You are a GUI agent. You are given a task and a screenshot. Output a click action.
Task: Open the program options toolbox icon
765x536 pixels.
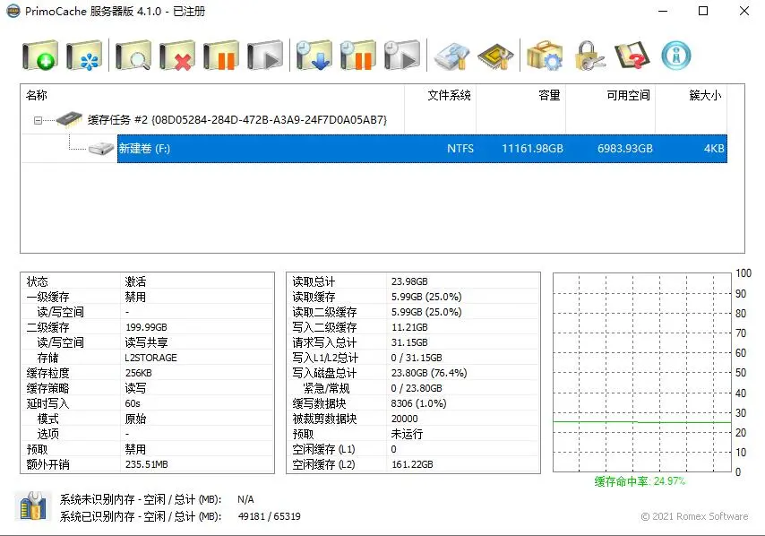click(545, 56)
